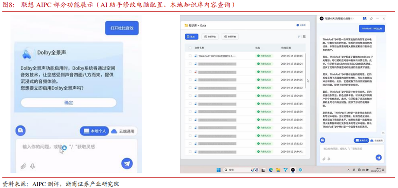Viewport: 398px width, 188px height.
Task: Open the Windows Start menu
Action: pyautogui.click(x=218, y=170)
